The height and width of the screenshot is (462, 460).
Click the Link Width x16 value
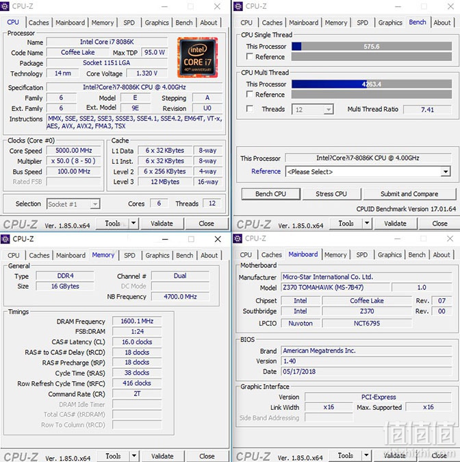pos(329,407)
